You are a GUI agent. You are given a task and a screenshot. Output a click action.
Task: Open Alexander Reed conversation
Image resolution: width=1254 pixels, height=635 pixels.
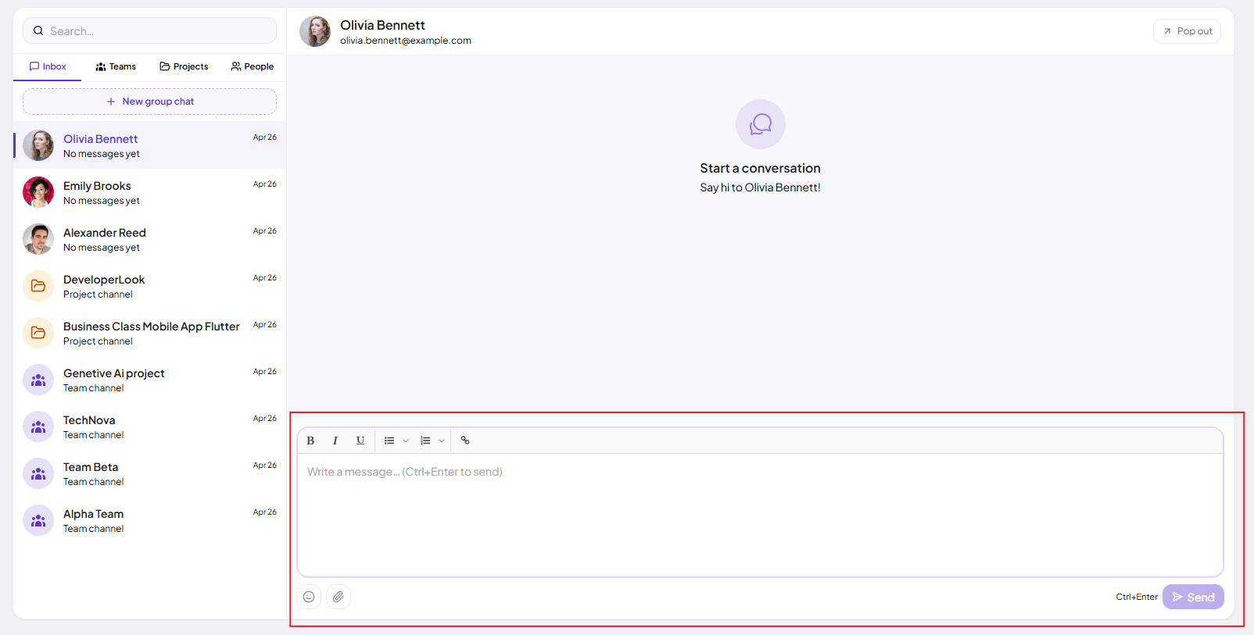(x=149, y=239)
